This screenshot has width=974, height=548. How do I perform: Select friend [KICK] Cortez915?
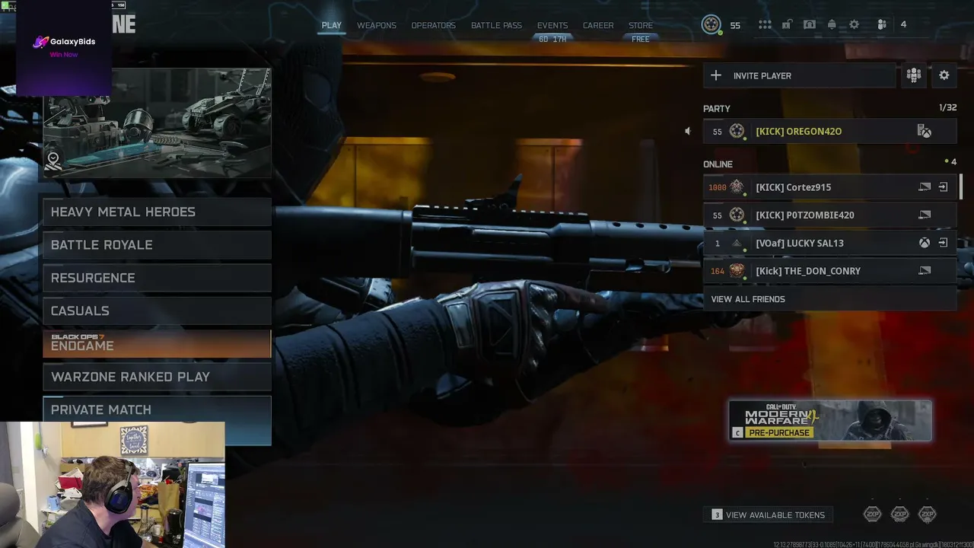[x=829, y=187]
